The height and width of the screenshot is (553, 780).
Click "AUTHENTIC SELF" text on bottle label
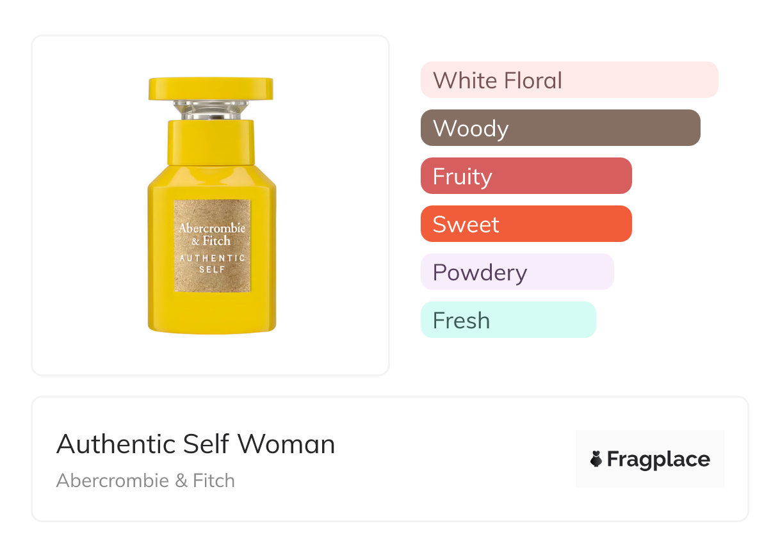(212, 263)
